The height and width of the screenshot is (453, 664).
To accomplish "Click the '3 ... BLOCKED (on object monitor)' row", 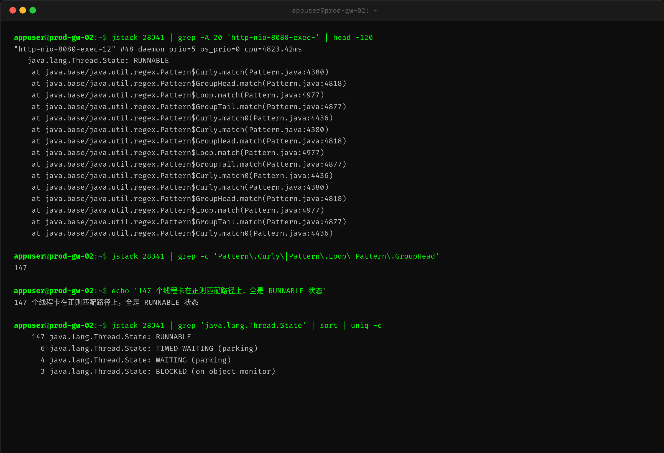I will (x=158, y=371).
